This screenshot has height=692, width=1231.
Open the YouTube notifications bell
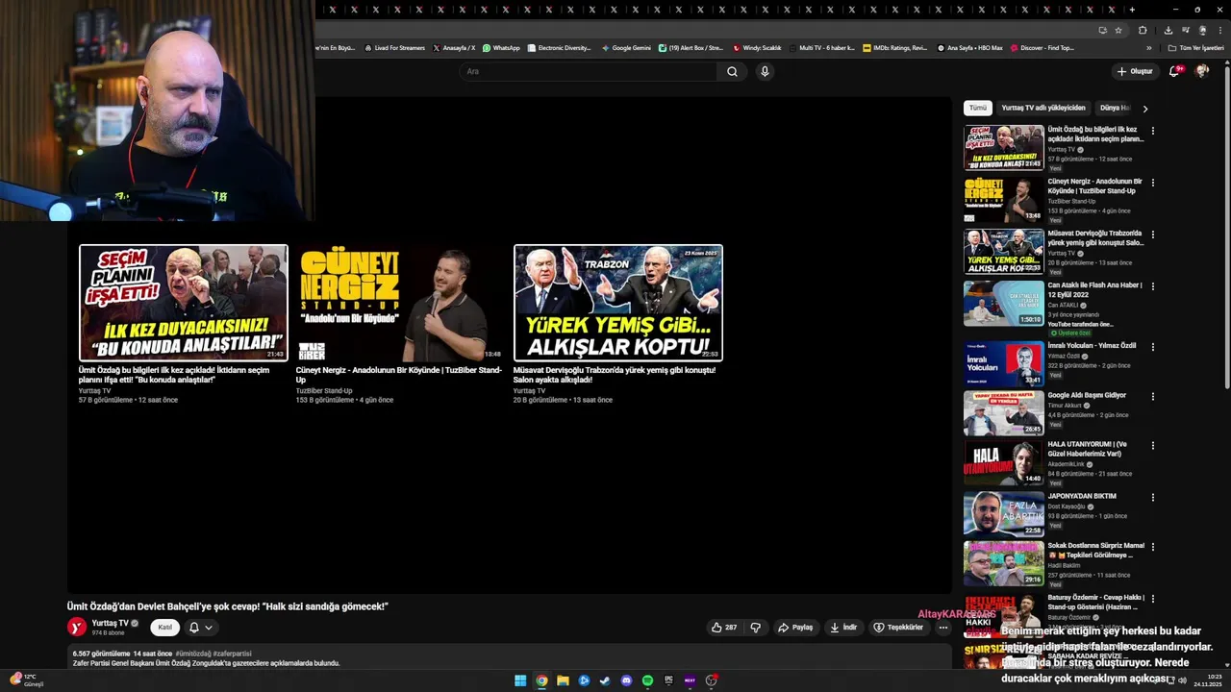pyautogui.click(x=1174, y=71)
